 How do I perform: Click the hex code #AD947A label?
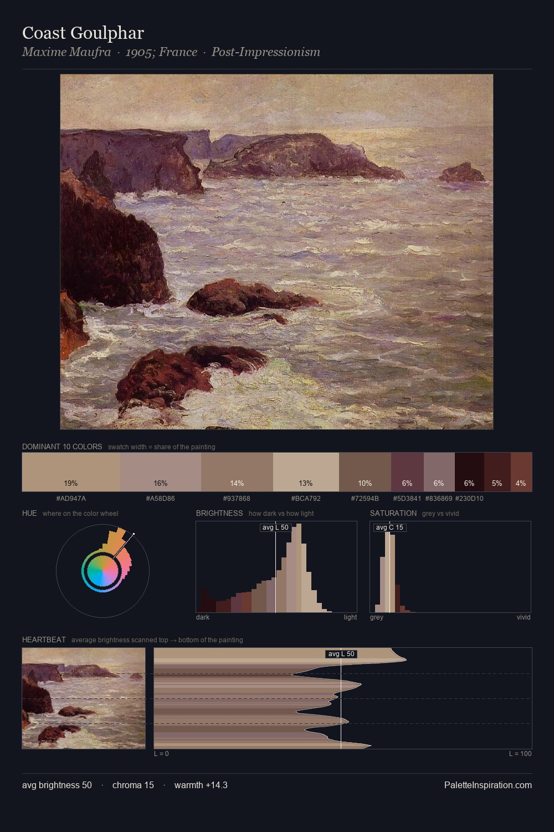point(71,499)
